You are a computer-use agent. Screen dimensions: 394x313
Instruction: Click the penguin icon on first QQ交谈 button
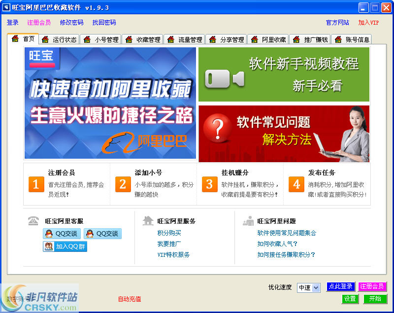(49, 234)
